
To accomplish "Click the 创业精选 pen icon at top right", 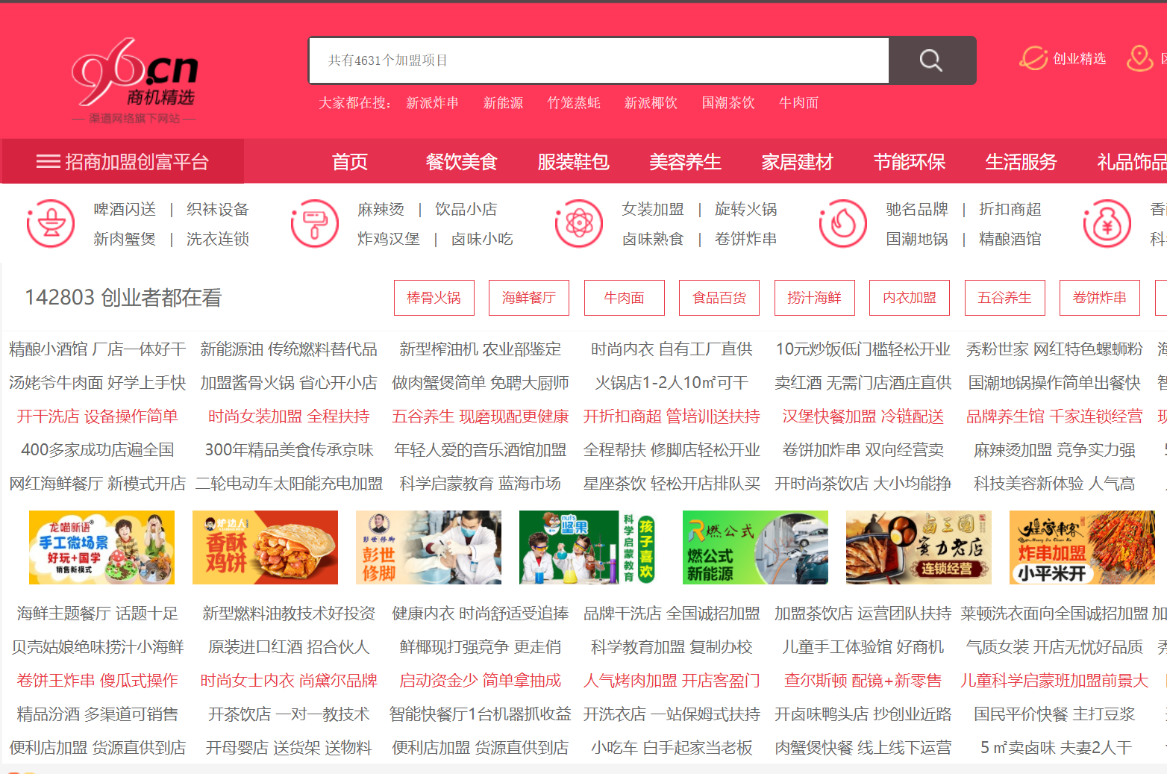I will (1033, 57).
